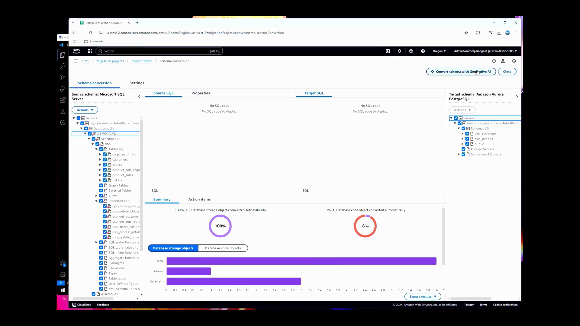
Task: Expand the Views node in tree
Action: click(97, 196)
